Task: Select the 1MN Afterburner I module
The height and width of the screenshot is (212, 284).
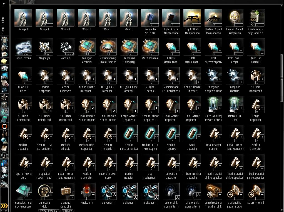Action: pos(192,51)
